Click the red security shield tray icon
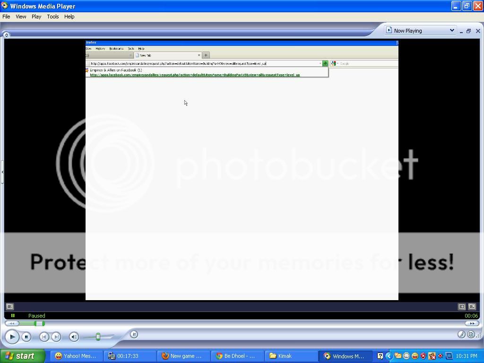The image size is (484, 363). 423,356
